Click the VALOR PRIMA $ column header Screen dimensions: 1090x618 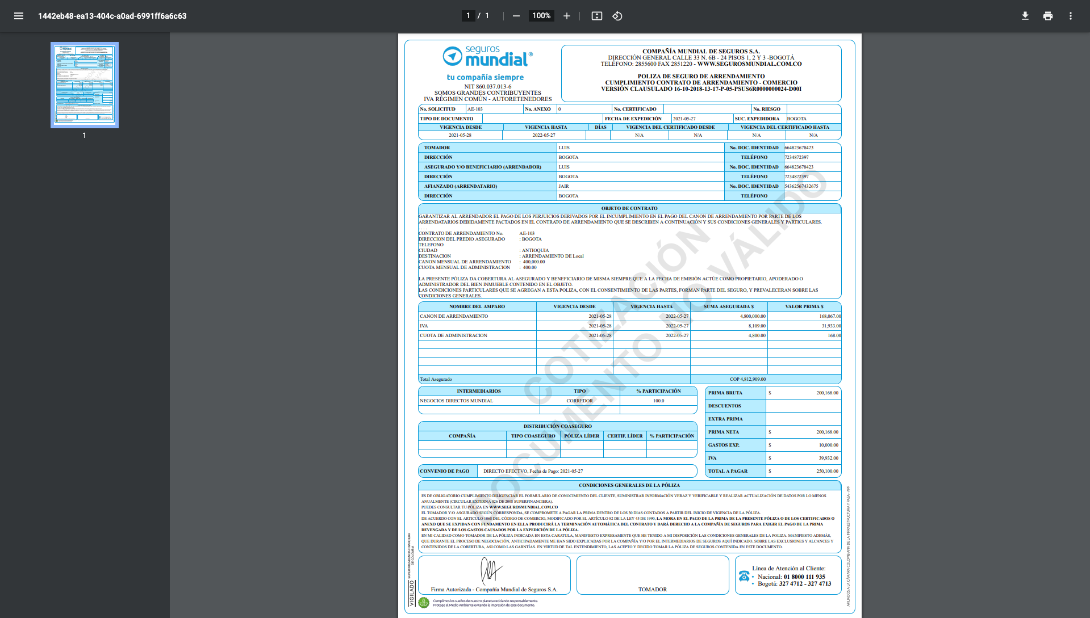804,306
